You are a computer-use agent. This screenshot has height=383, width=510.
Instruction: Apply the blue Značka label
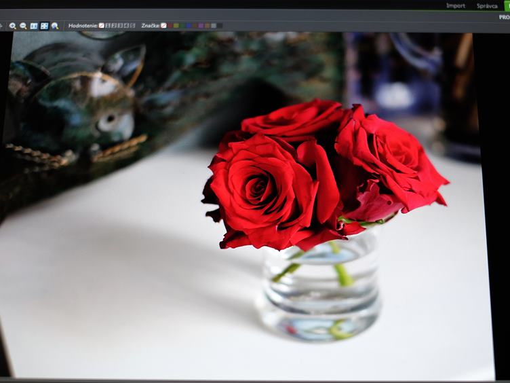click(x=189, y=25)
